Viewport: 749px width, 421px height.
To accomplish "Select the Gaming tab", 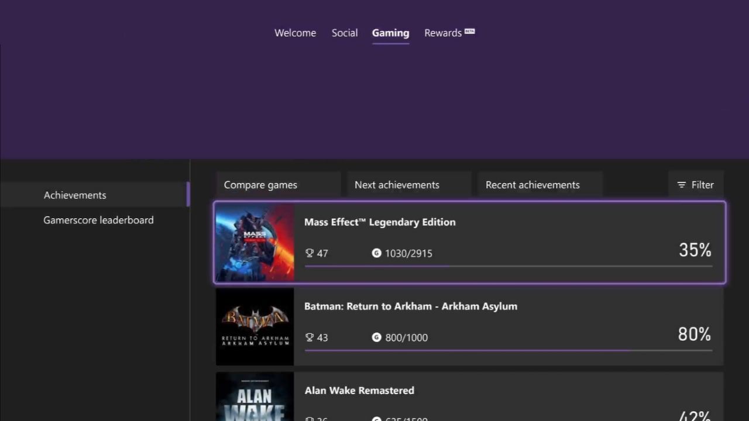I will click(390, 33).
